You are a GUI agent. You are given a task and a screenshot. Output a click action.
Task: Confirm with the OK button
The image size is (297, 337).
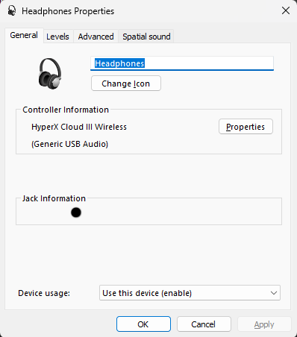(x=143, y=324)
